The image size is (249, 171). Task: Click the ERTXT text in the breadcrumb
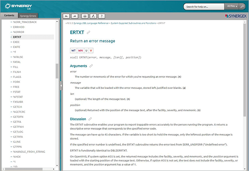[162, 23]
